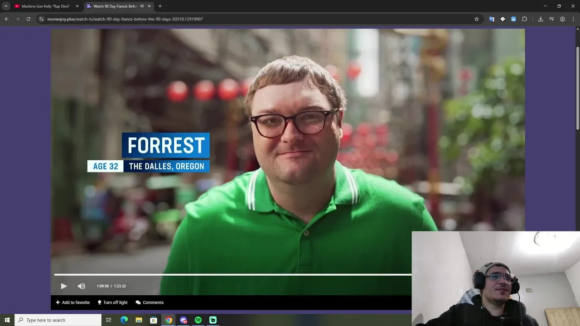580x326 pixels.
Task: View site information icon
Action: coord(41,19)
